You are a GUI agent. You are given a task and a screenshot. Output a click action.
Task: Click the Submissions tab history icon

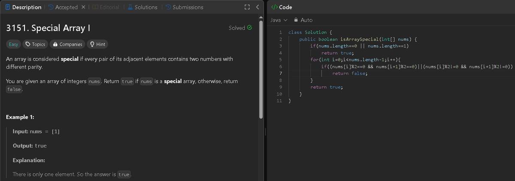(x=168, y=7)
